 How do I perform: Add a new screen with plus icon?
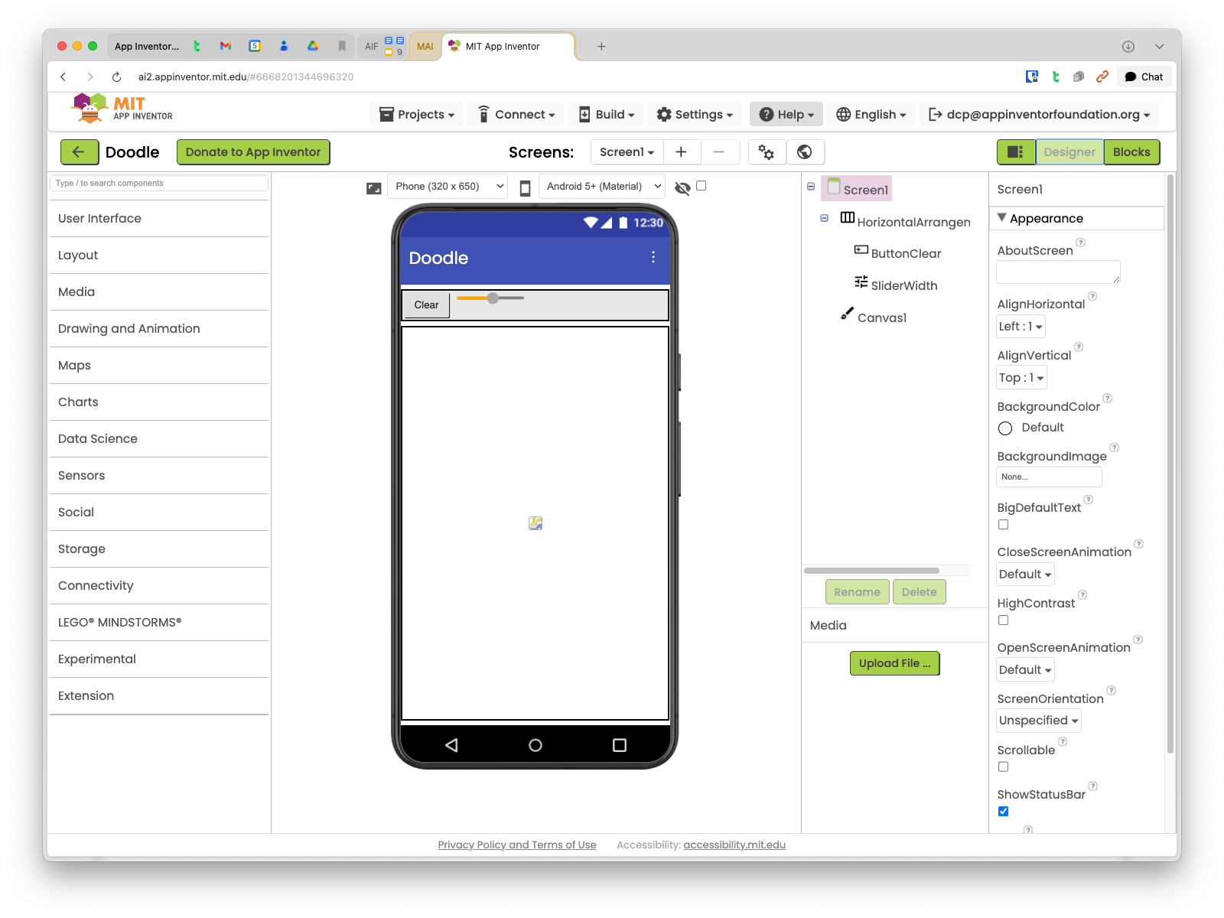point(681,152)
